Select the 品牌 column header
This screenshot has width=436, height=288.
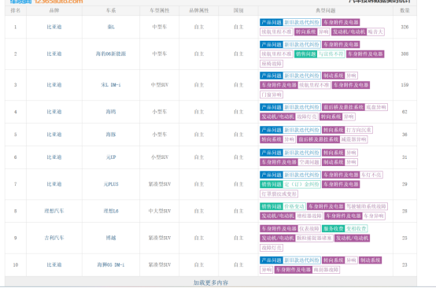pos(54,10)
